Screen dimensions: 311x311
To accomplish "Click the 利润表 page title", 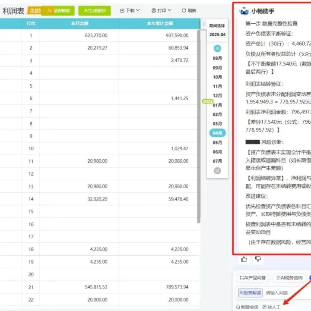I will [x=13, y=11].
